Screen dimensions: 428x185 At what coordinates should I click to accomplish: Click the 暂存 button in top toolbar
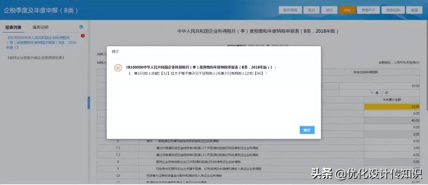pos(311,10)
